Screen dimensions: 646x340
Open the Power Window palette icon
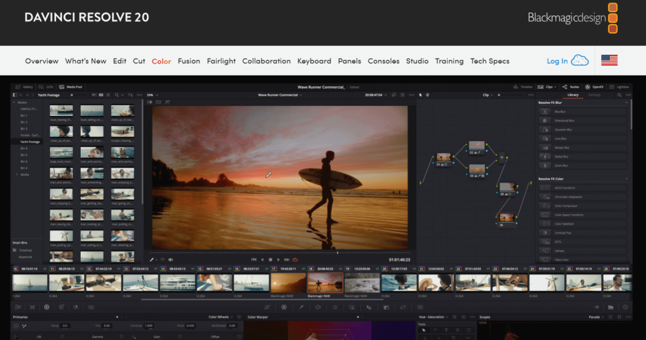[x=318, y=307]
